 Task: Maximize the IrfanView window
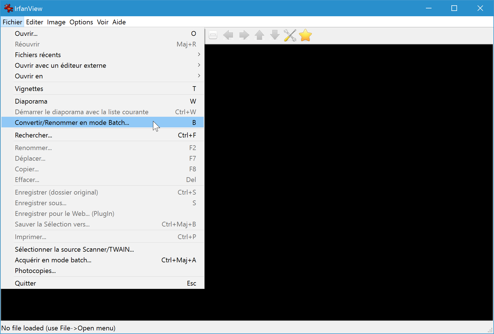coord(454,8)
